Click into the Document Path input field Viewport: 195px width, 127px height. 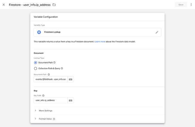[51, 79]
